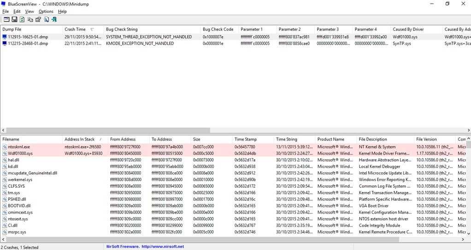The image size is (471, 250).
Task: Open the File menu
Action: [6, 12]
